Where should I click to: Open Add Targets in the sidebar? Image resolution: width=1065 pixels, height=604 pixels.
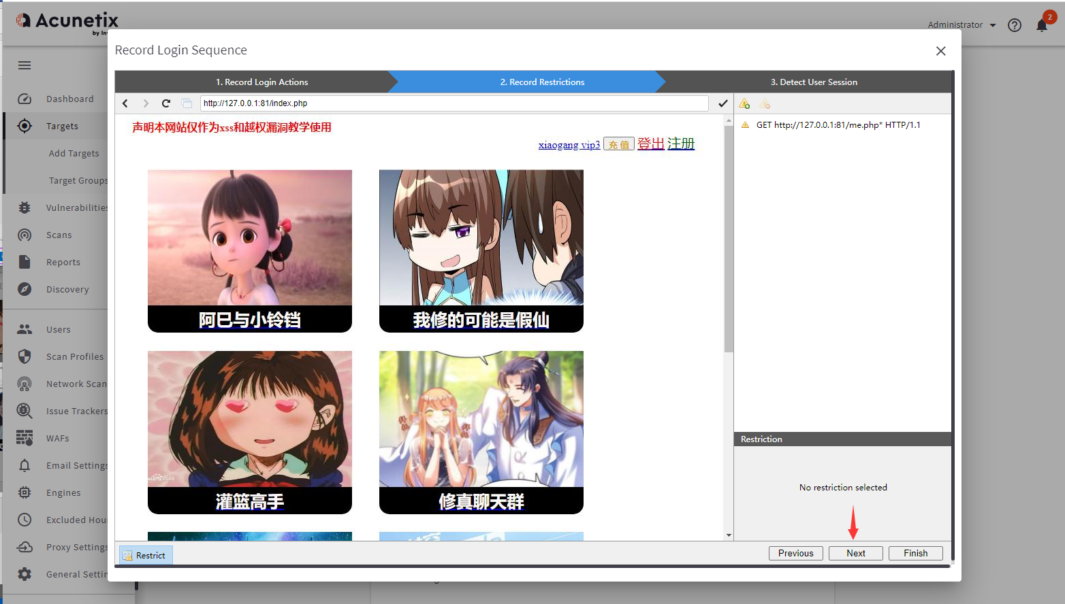tap(74, 154)
